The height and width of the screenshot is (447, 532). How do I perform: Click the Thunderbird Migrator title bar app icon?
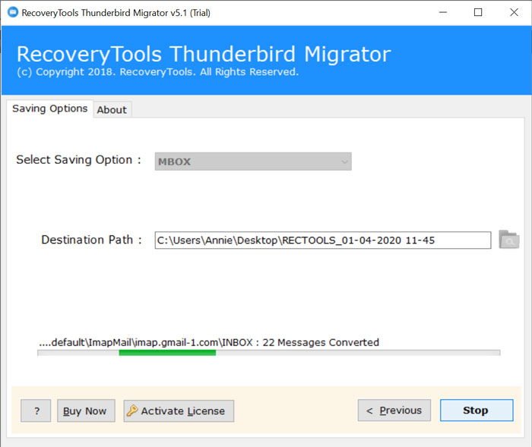pos(13,13)
